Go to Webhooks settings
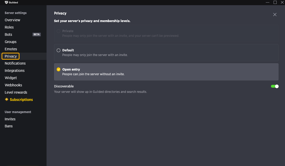This screenshot has width=285, height=166. pos(13,85)
